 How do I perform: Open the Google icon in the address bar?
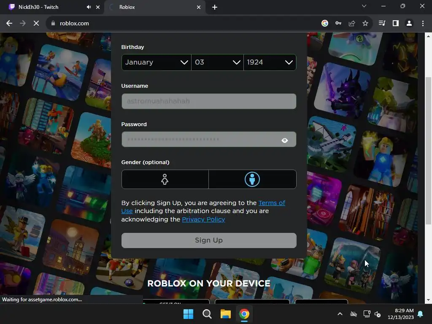[325, 24]
